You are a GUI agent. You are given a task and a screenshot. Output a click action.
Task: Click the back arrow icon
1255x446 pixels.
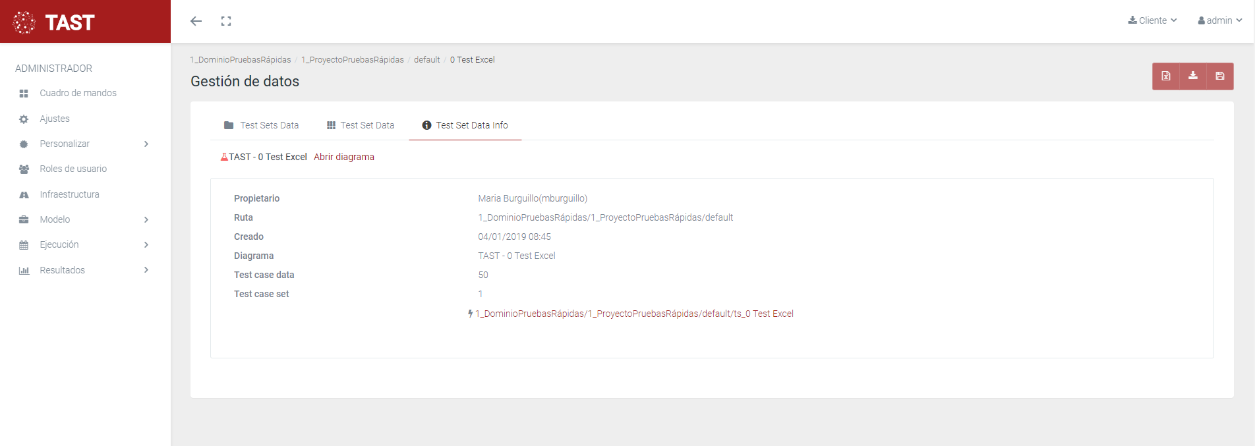click(196, 21)
